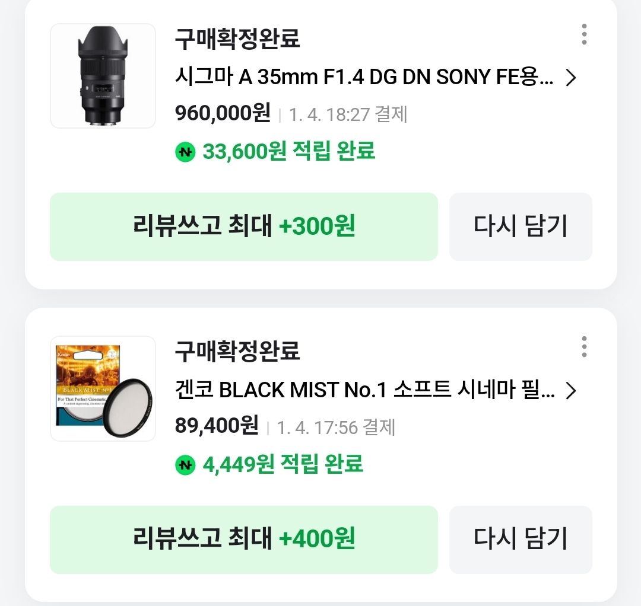Click 다시 담기 for the Sigma lens
The height and width of the screenshot is (606, 641).
click(521, 227)
